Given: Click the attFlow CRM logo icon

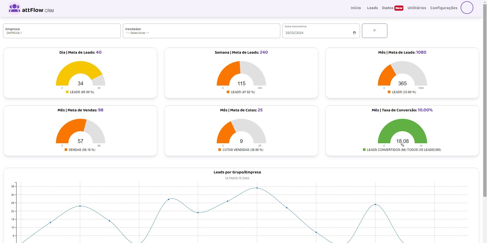Looking at the screenshot, I should 14,8.
